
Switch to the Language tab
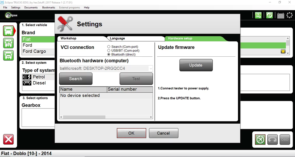117,38
